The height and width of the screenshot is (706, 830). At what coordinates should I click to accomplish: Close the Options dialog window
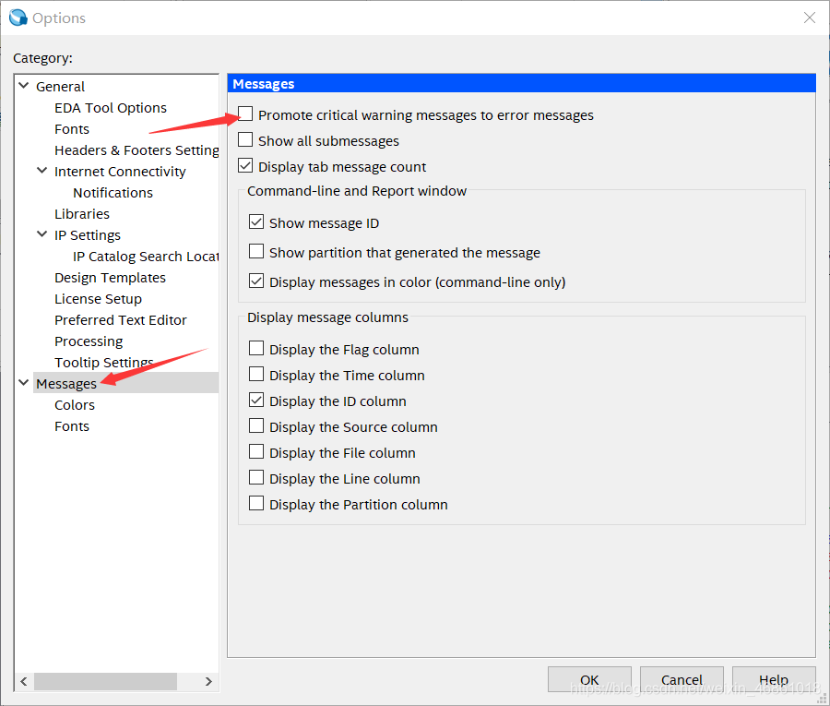[x=810, y=18]
